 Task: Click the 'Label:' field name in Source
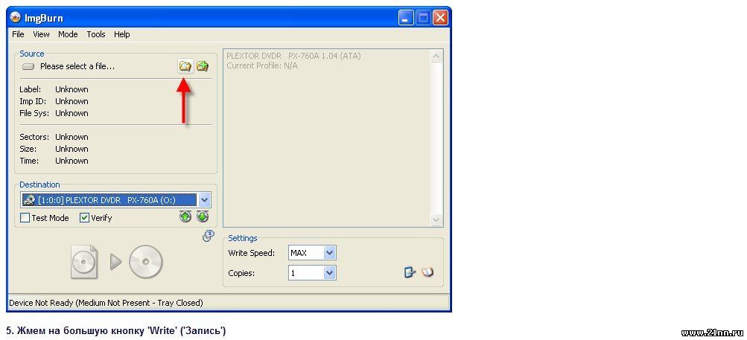[x=31, y=89]
